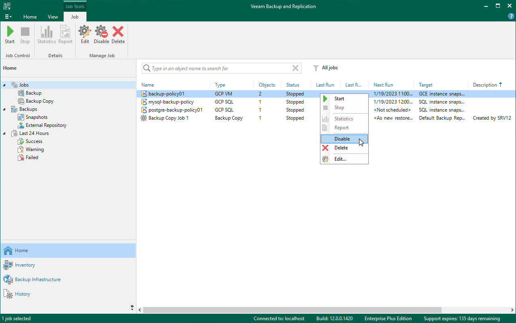
Task: Select Backups in the navigation tree
Action: coord(28,109)
